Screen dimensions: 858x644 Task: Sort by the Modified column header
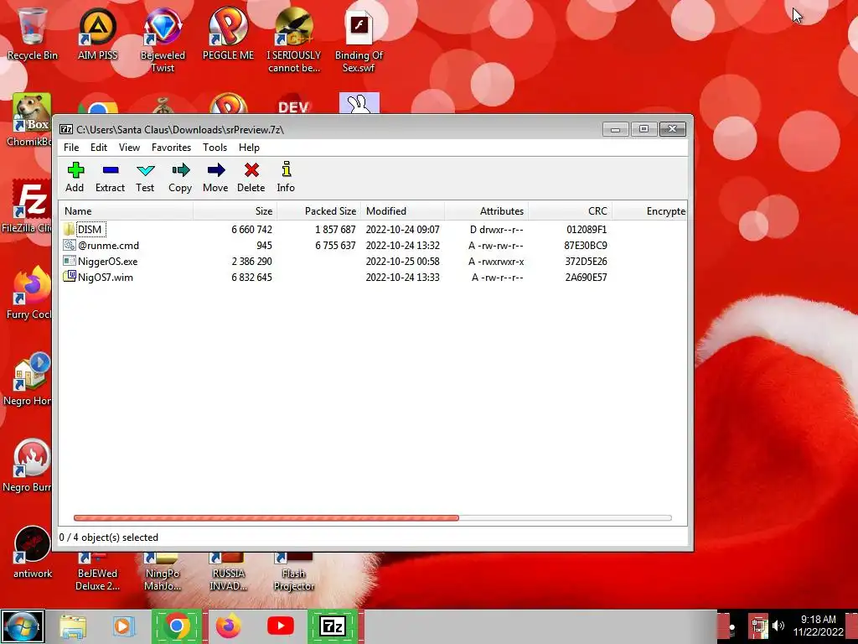pyautogui.click(x=403, y=210)
